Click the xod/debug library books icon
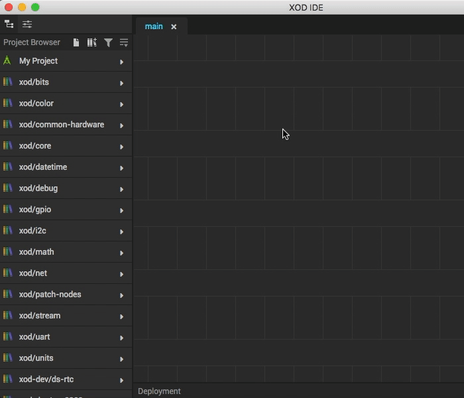 point(8,188)
